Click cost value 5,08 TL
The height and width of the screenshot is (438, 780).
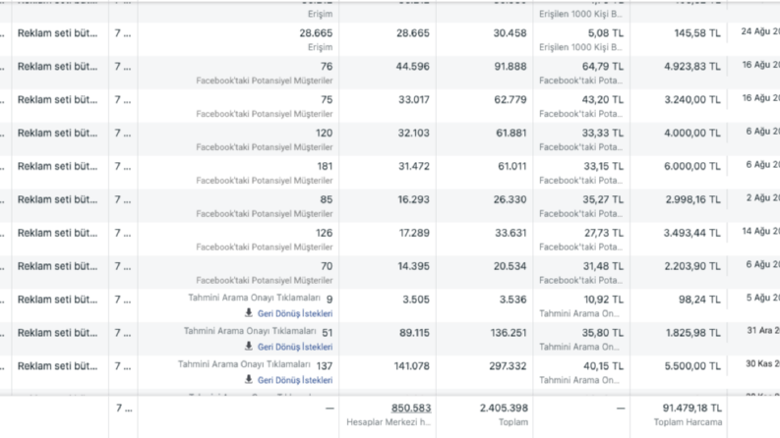605,33
